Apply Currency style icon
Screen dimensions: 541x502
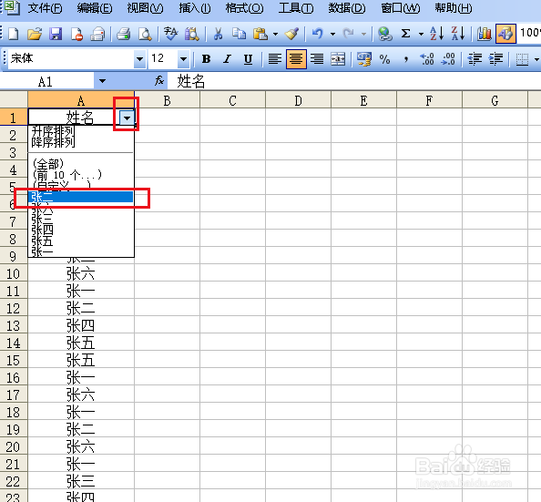364,59
